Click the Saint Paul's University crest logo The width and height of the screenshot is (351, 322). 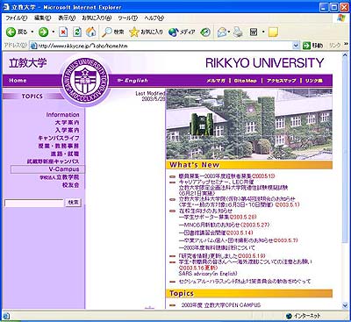(85, 80)
